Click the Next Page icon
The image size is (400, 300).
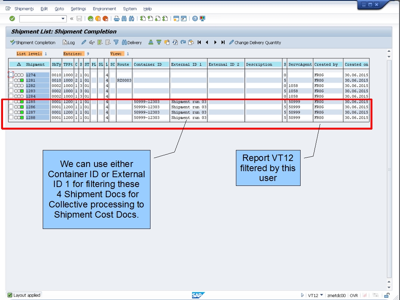click(x=158, y=19)
